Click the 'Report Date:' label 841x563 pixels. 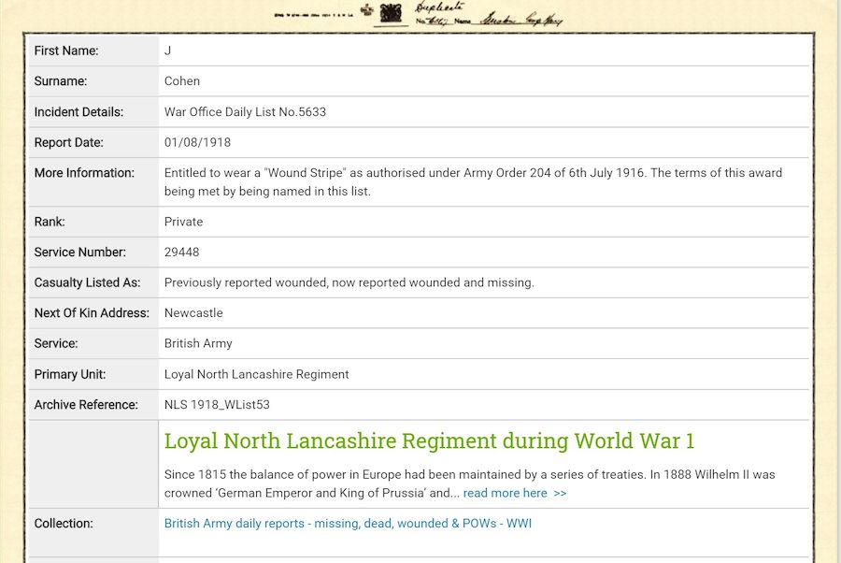(68, 142)
